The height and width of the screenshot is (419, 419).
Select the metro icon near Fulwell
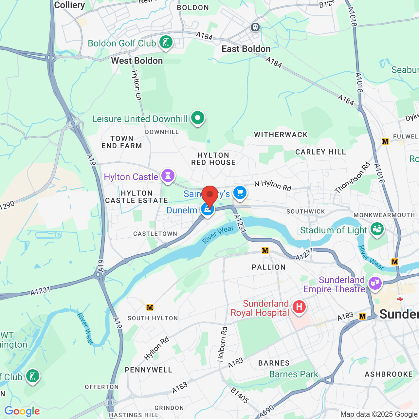point(385,141)
